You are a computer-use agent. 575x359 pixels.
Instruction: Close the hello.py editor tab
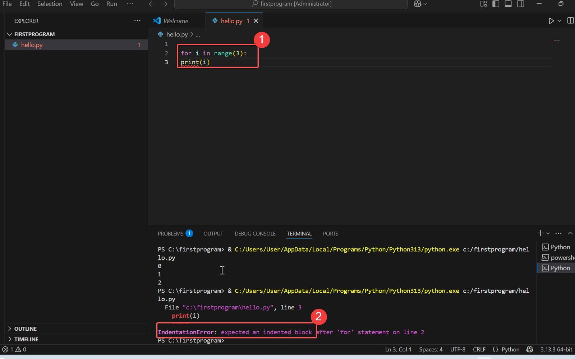[256, 21]
